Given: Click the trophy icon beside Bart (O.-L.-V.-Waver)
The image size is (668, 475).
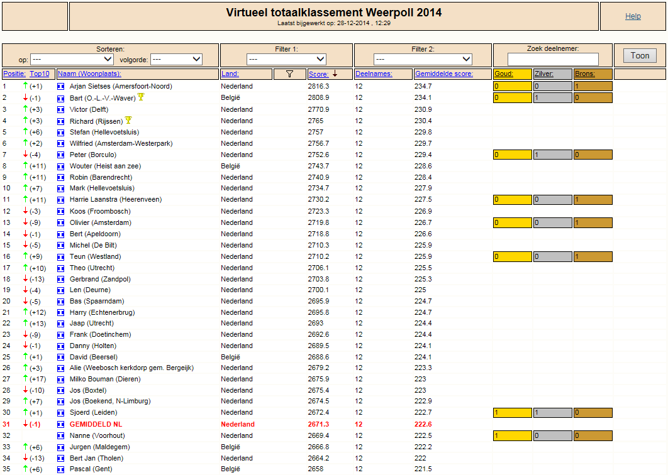Looking at the screenshot, I should click(x=141, y=97).
